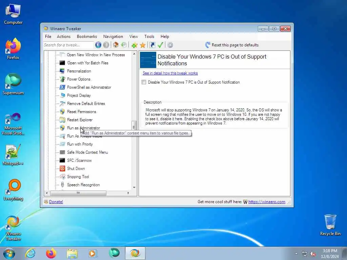The width and height of the screenshot is (347, 260).
Task: Click the muted volume tray icon
Action: (x=313, y=254)
